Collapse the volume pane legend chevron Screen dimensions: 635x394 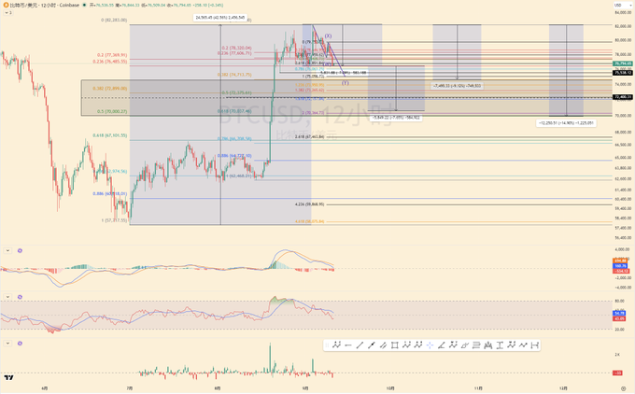[x=7, y=344]
